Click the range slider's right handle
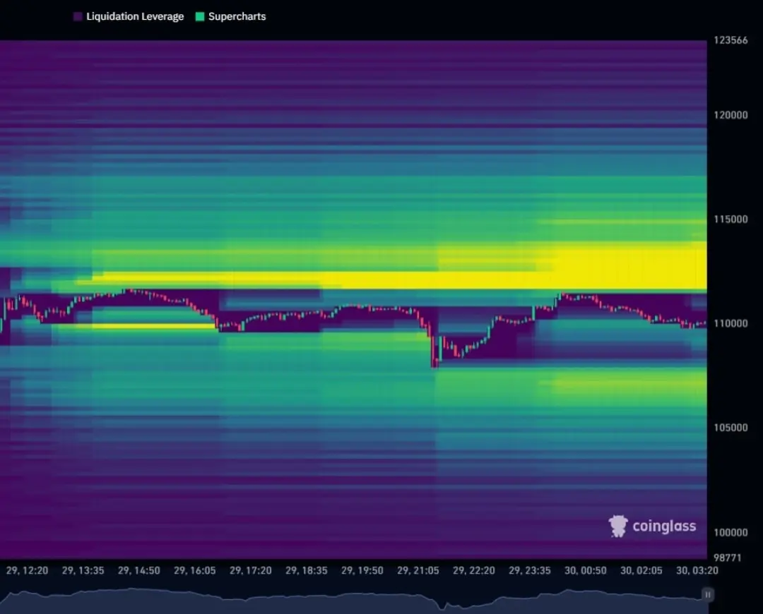Screen dimensions: 763x614 pyautogui.click(x=707, y=596)
